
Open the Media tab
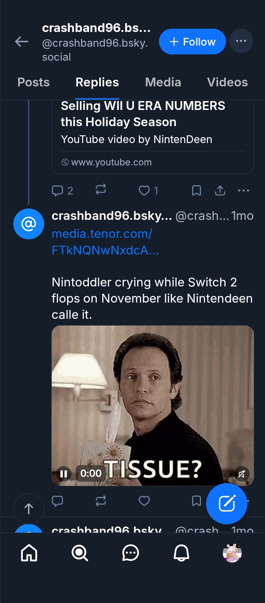click(163, 82)
